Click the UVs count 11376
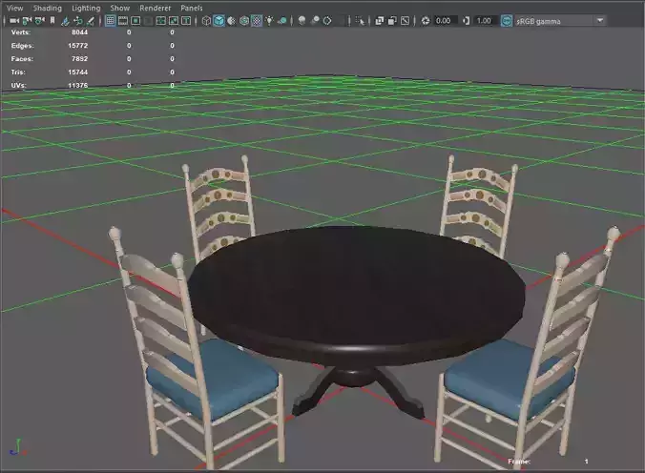Image resolution: width=645 pixels, height=473 pixels. 77,85
